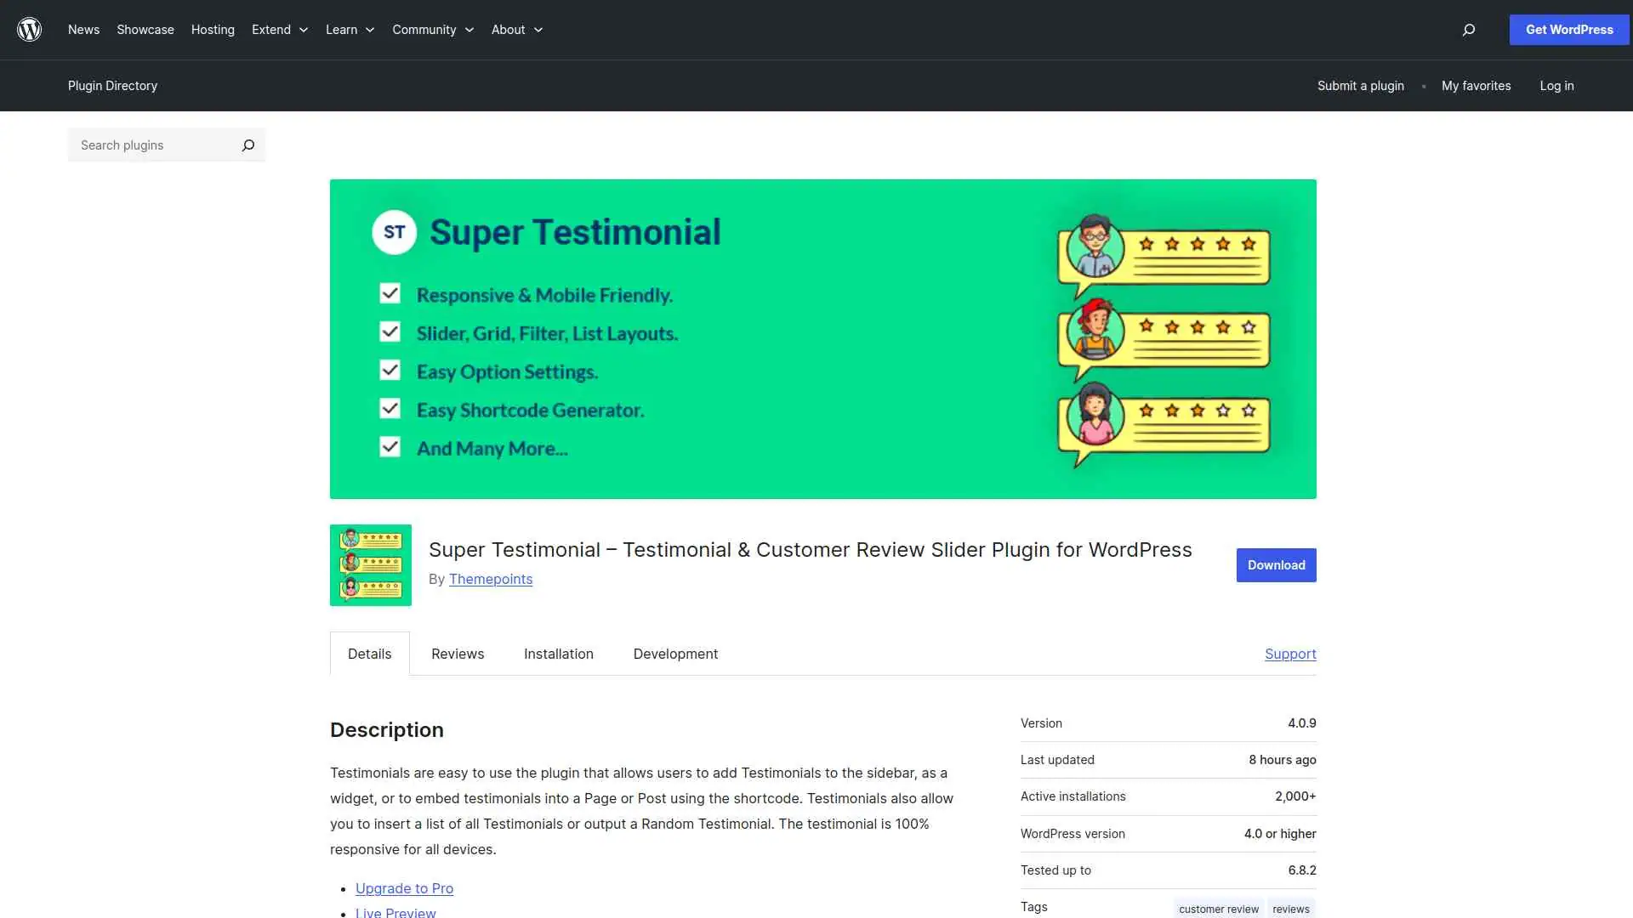The width and height of the screenshot is (1633, 918).
Task: Select the Log in menu item
Action: pyautogui.click(x=1556, y=85)
